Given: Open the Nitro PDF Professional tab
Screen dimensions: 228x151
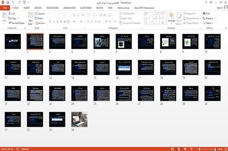Looking at the screenshot, I should 144,8.
